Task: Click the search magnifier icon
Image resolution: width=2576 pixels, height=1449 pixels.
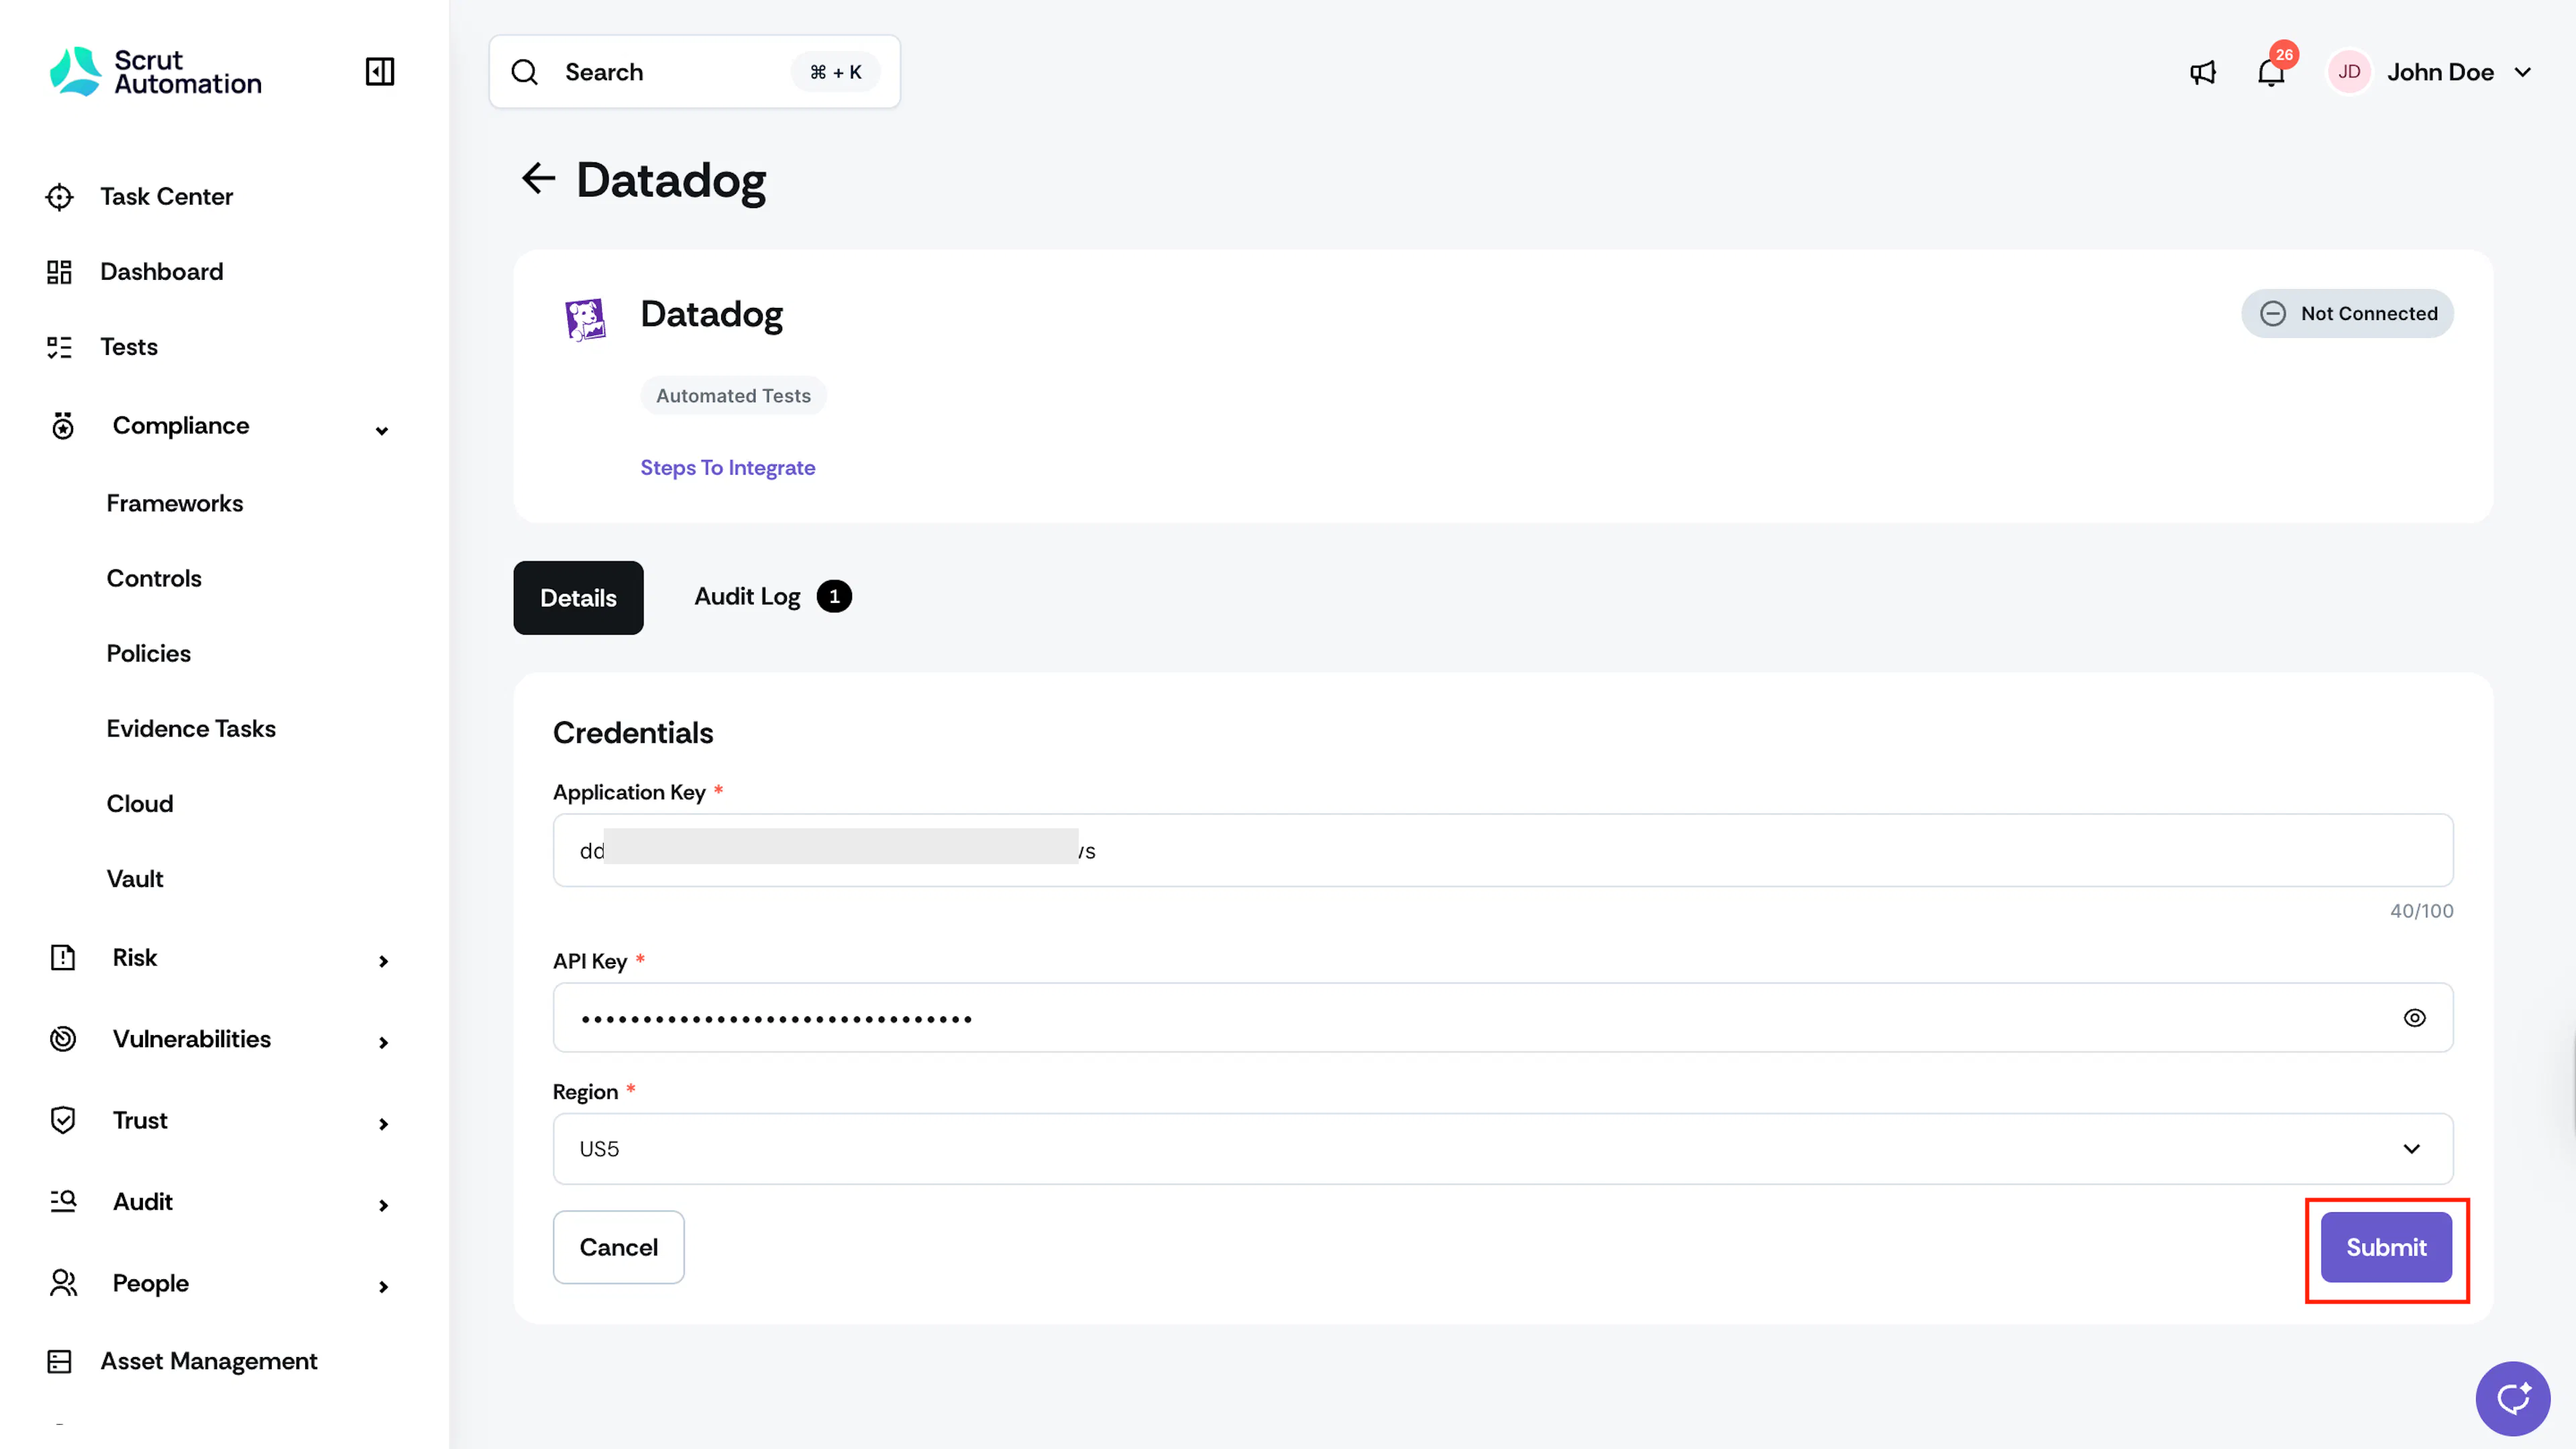Action: tap(525, 72)
